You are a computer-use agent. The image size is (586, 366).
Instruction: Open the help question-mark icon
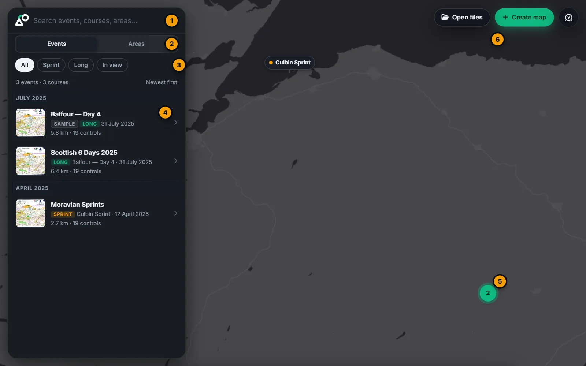(x=568, y=18)
